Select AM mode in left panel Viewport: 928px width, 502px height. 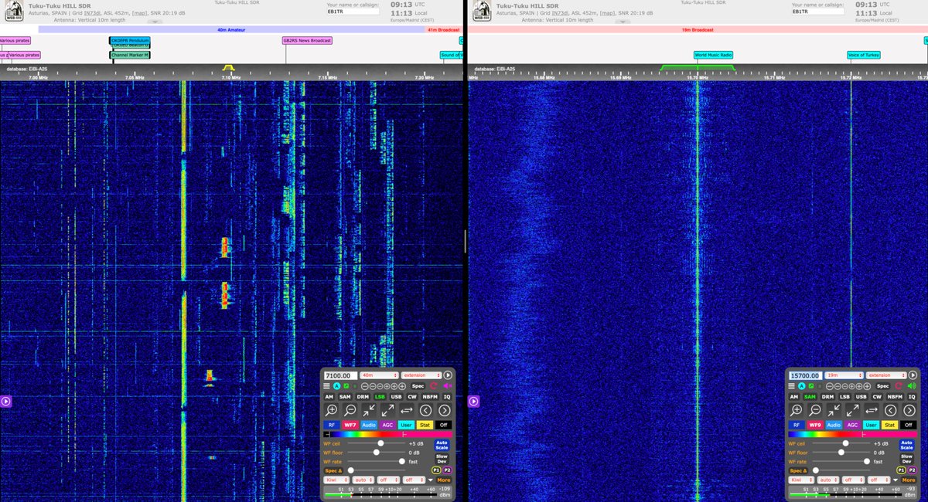(x=329, y=397)
